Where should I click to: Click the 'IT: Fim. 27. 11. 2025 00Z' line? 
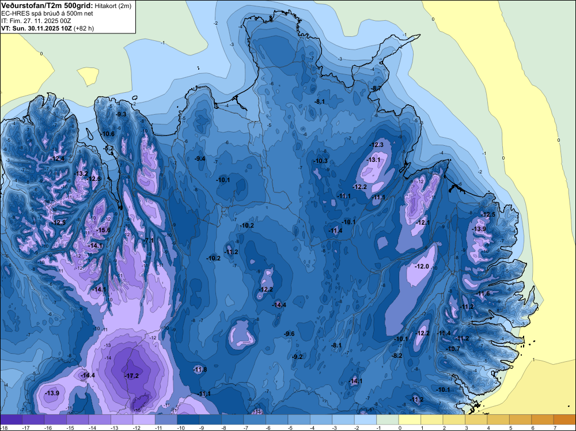point(36,21)
